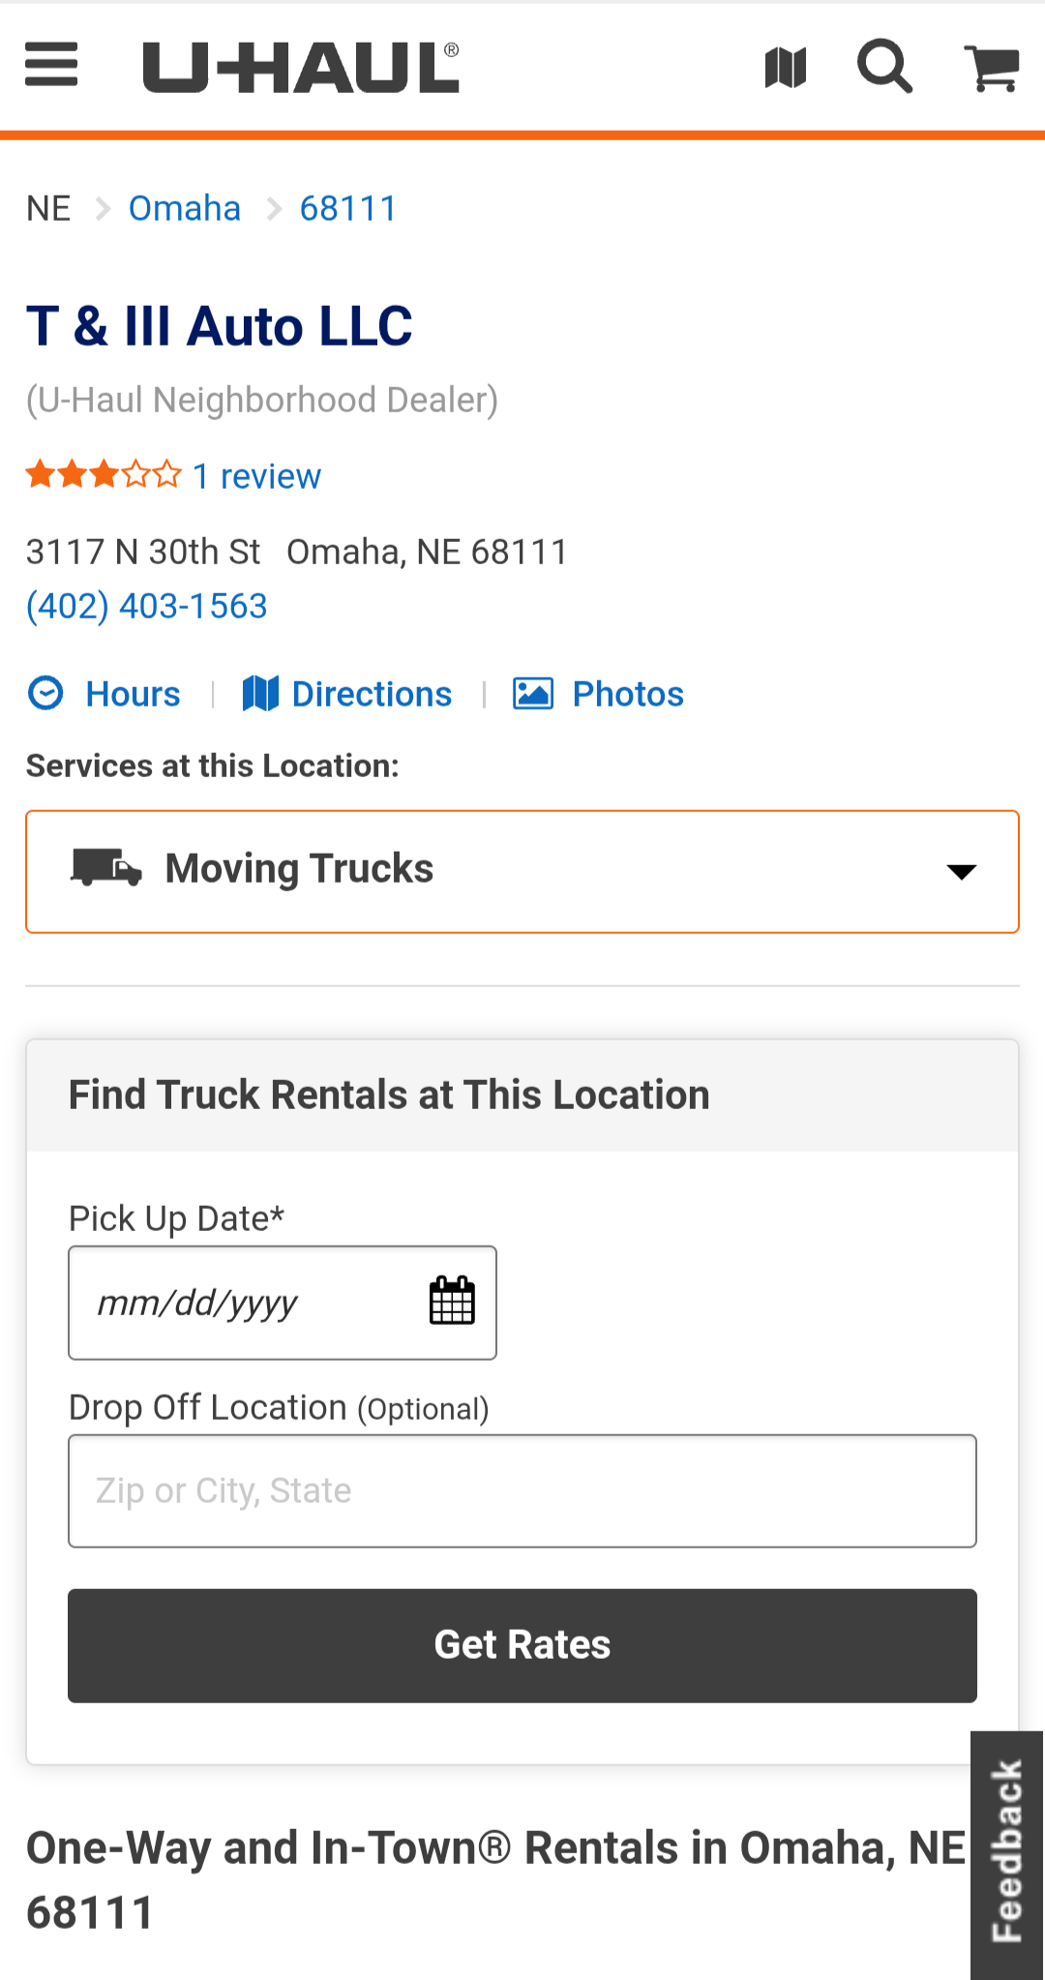The width and height of the screenshot is (1045, 1980).
Task: Show the Hours for this location
Action: [133, 694]
